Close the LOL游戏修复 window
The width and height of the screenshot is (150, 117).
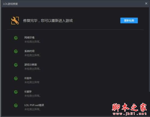pos(146,4)
